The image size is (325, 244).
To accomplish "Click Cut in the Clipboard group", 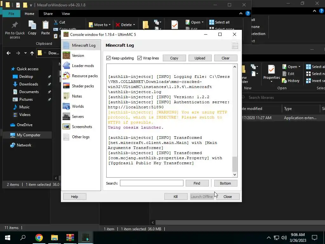I will 59,22.
